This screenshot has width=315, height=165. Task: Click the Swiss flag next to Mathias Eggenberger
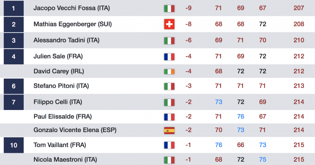[169, 24]
